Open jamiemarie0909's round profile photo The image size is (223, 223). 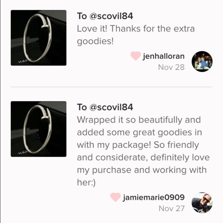pos(202,203)
